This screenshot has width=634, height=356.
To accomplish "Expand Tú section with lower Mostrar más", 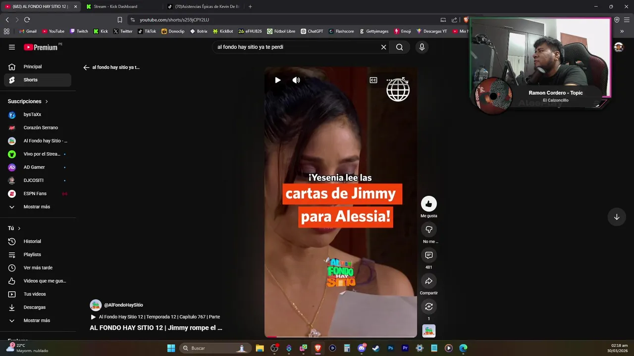I will click(38, 320).
